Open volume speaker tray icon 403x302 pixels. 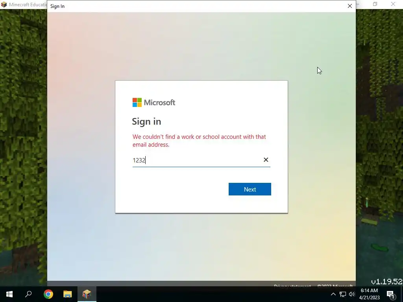pos(352,294)
